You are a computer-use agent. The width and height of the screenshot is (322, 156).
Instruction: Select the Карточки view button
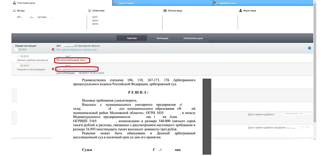pyautogui.click(x=132, y=38)
